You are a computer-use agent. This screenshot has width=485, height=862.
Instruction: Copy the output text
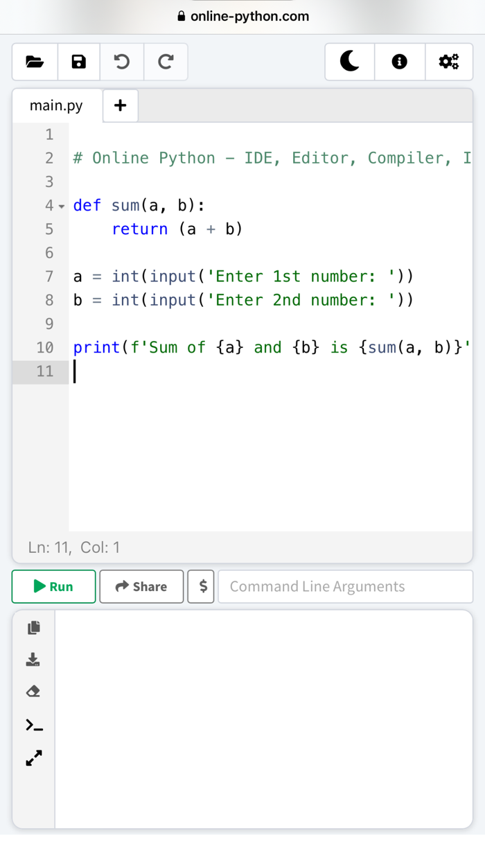[33, 627]
